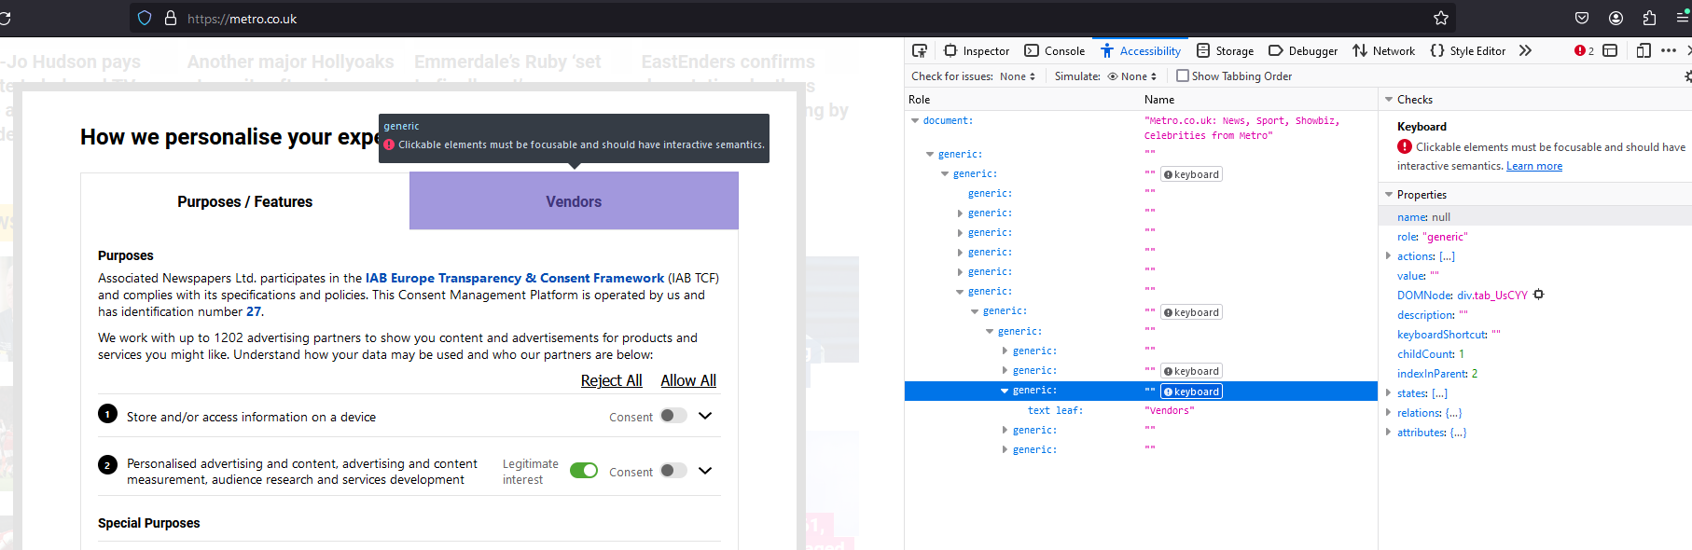
Task: Select the 'childCount: 1' property row
Action: pyautogui.click(x=1535, y=354)
